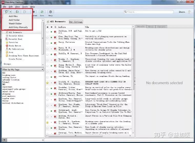Select Favorites in the sidebar
The height and width of the screenshot is (143, 195).
click(x=13, y=42)
